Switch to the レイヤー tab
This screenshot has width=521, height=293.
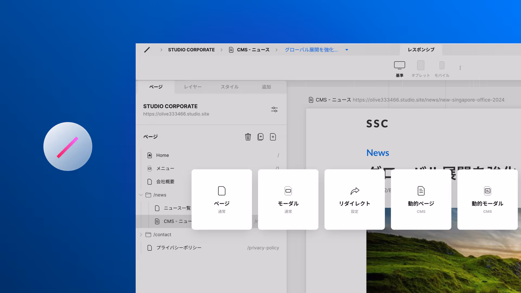193,87
